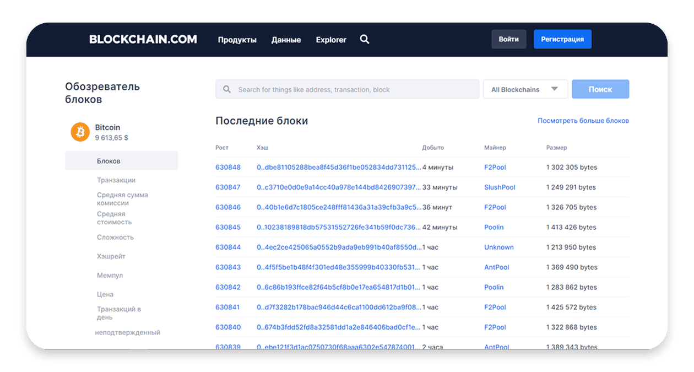Viewport: 694px width, 372px height.
Task: Click the Хэш column header
Action: pyautogui.click(x=263, y=148)
